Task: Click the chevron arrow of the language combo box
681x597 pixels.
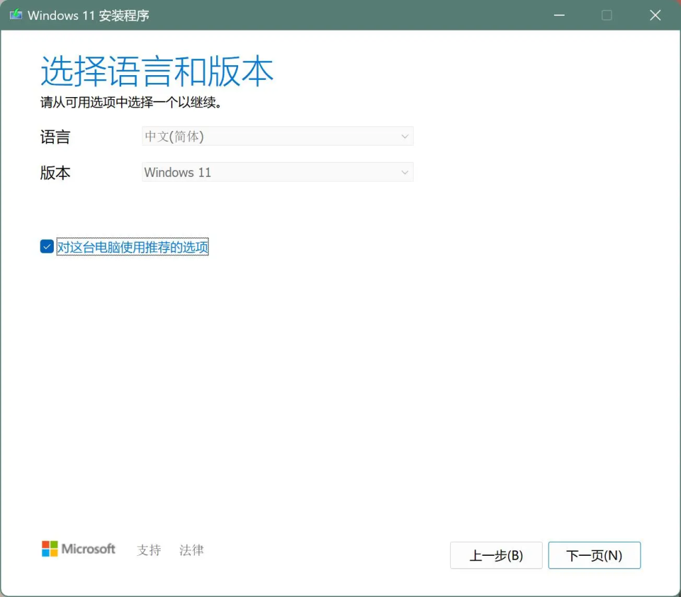Action: click(x=405, y=136)
